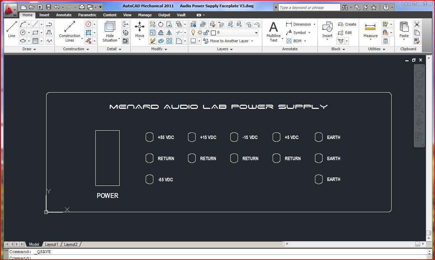The width and height of the screenshot is (435, 260).
Task: Toggle the layer lock icon
Action: coord(206,33)
